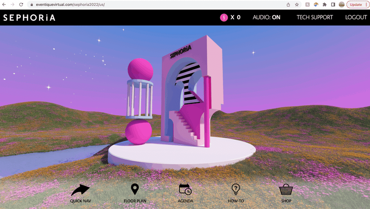Open the Chrome extensions puzzle icon

325,5
